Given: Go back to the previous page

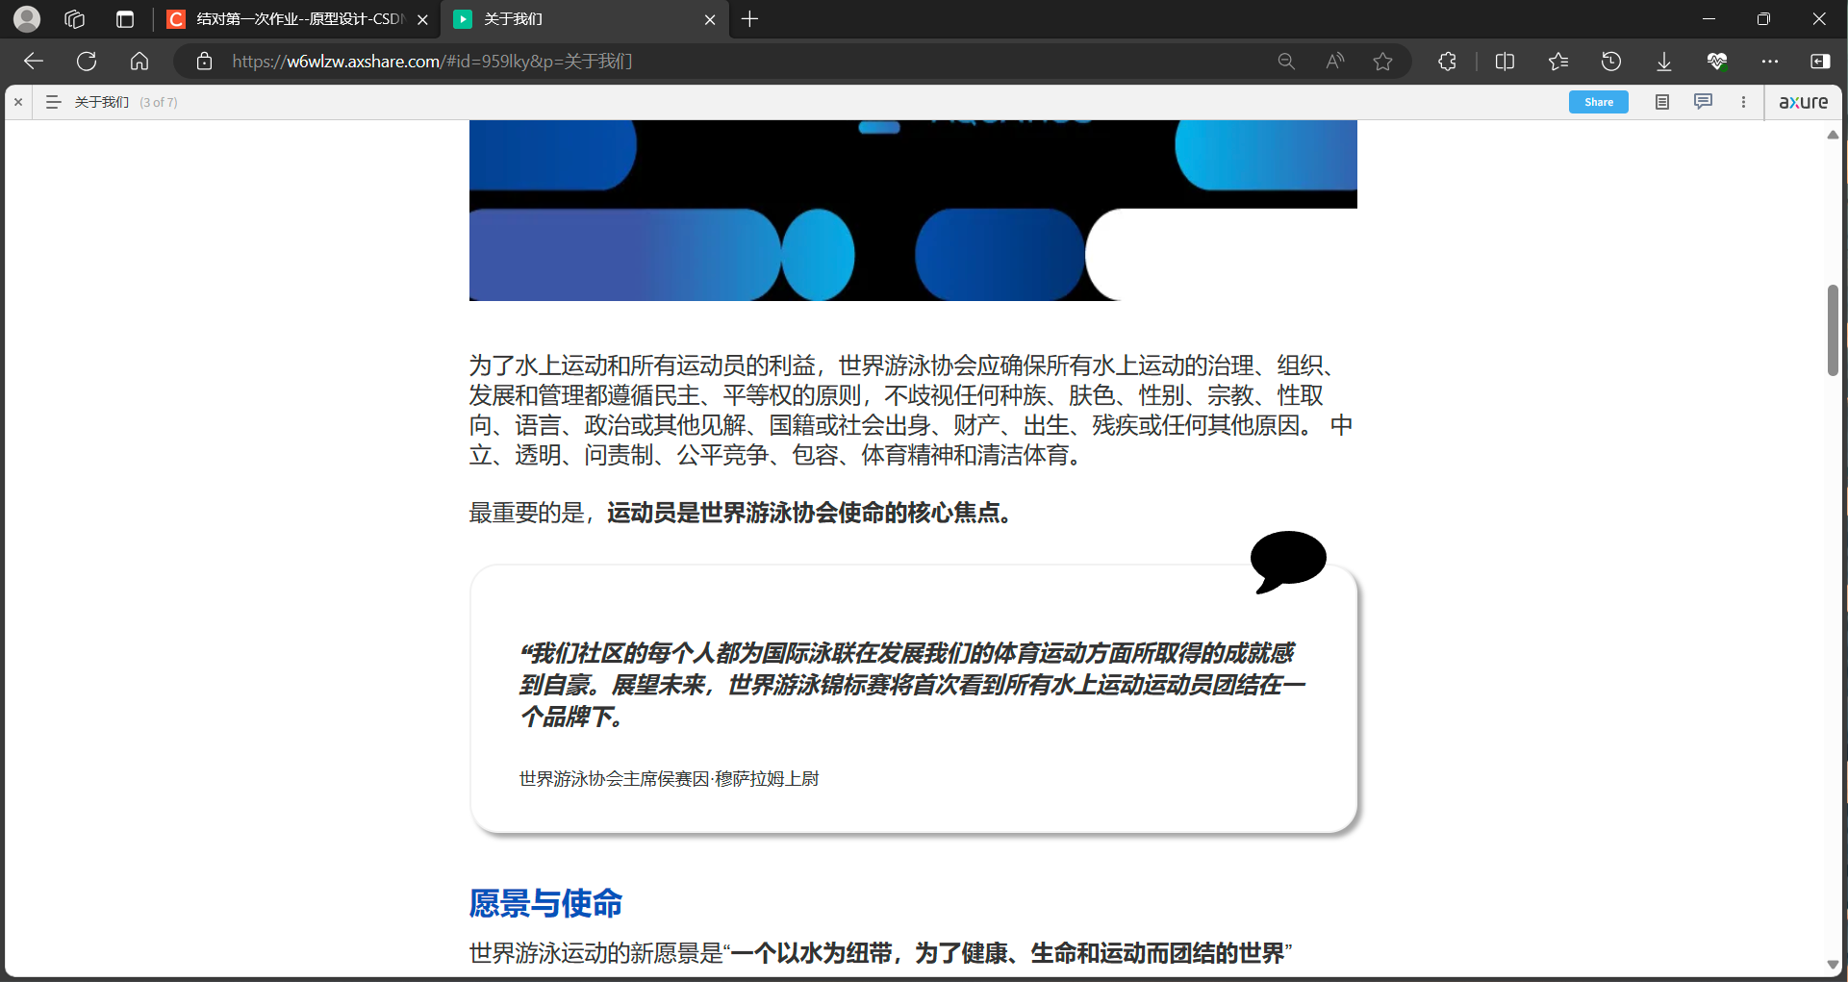Looking at the screenshot, I should click(34, 62).
